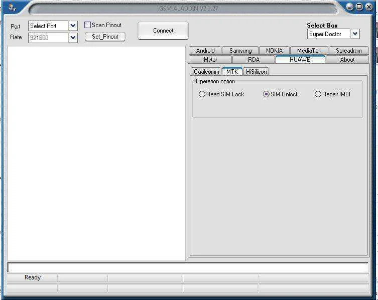
Task: Click the Connect button
Action: point(163,31)
